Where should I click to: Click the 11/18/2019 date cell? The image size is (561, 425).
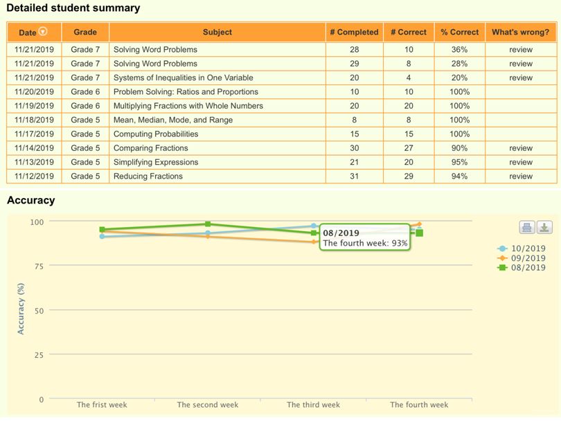34,120
